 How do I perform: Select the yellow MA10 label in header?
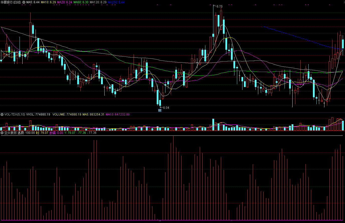48,2
